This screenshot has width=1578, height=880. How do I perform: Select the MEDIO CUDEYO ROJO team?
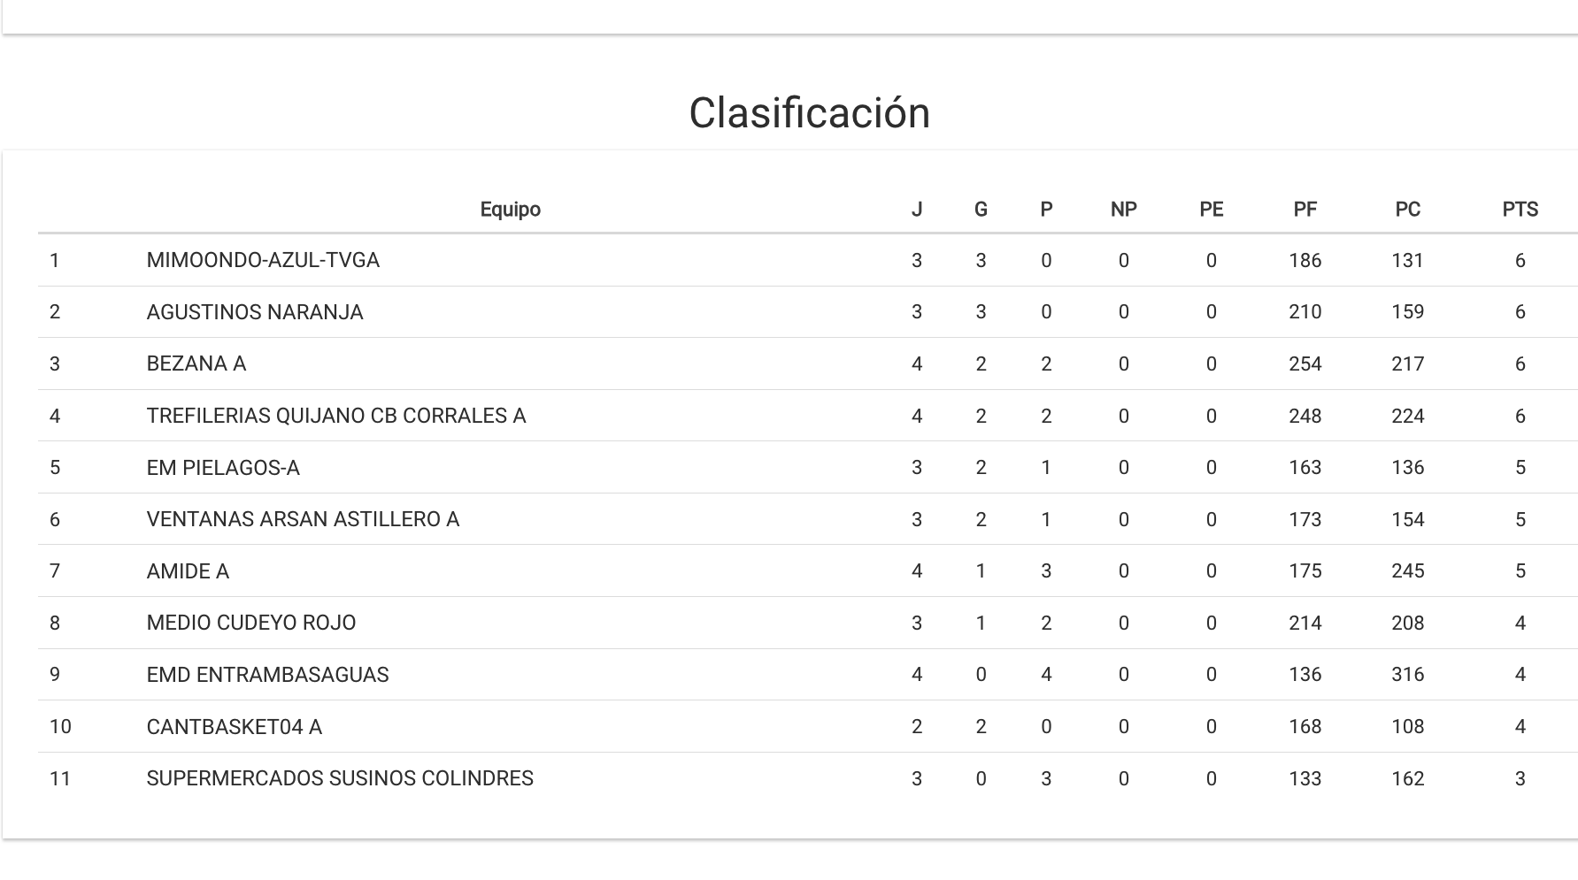251,623
